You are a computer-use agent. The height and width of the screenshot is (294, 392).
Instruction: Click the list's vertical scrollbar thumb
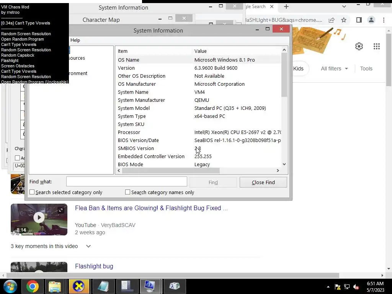[x=284, y=75]
